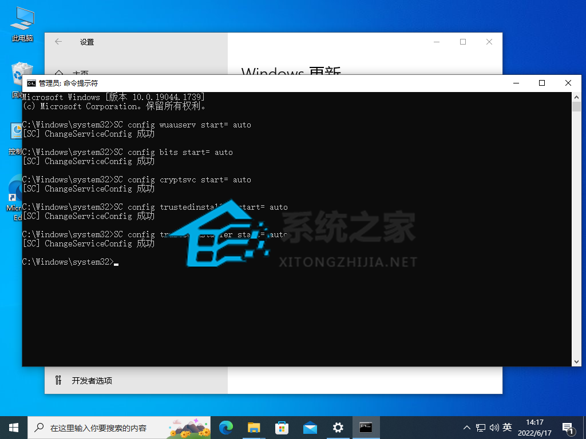The image size is (586, 439).
Task: Open Settings from the taskbar
Action: coord(338,427)
